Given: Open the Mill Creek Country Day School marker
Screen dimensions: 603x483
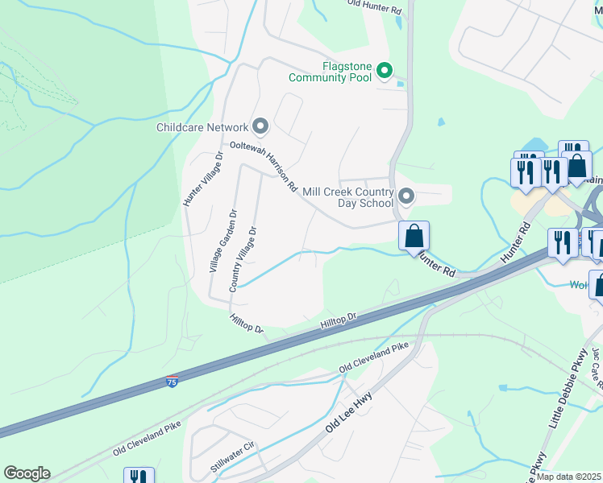Looking at the screenshot, I should tap(405, 196).
